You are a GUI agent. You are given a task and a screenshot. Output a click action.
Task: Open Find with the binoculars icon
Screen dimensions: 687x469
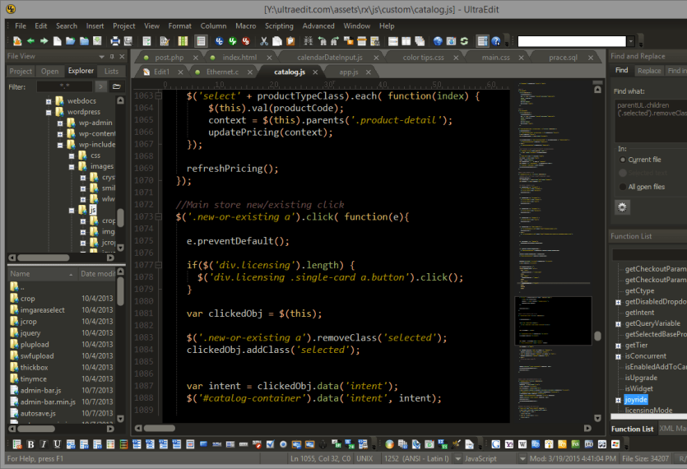point(309,41)
